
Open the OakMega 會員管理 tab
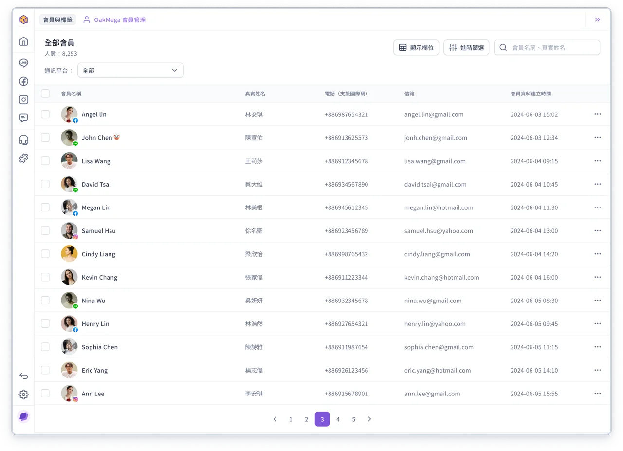tap(114, 20)
